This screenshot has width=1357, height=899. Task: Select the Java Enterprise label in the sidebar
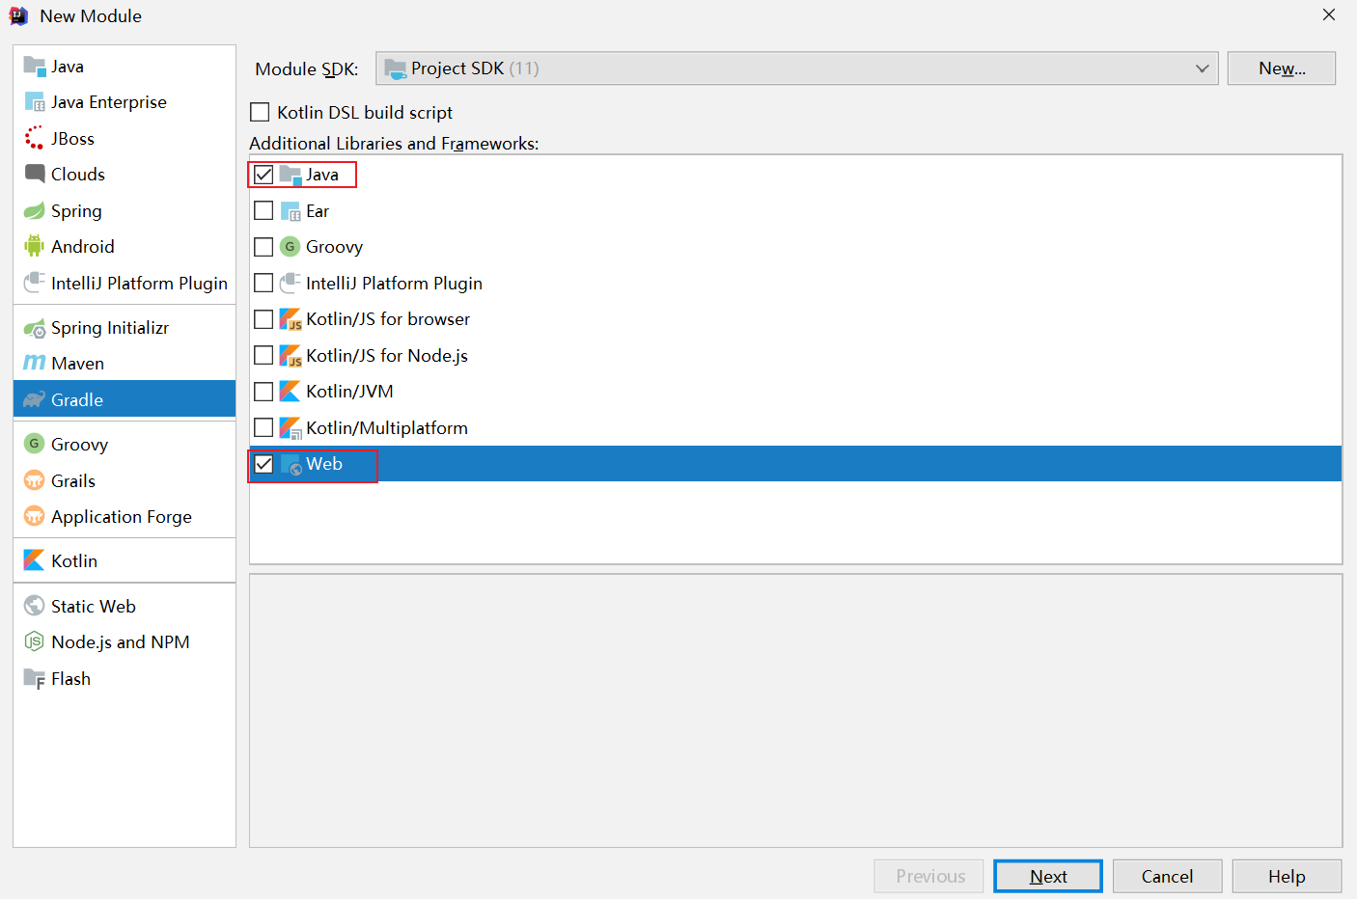(109, 102)
